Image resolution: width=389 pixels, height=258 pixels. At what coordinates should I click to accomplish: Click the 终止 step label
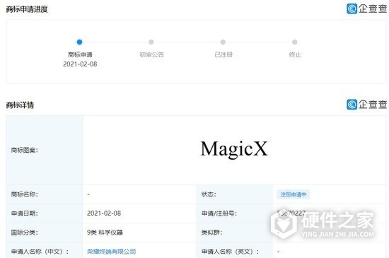tap(295, 54)
